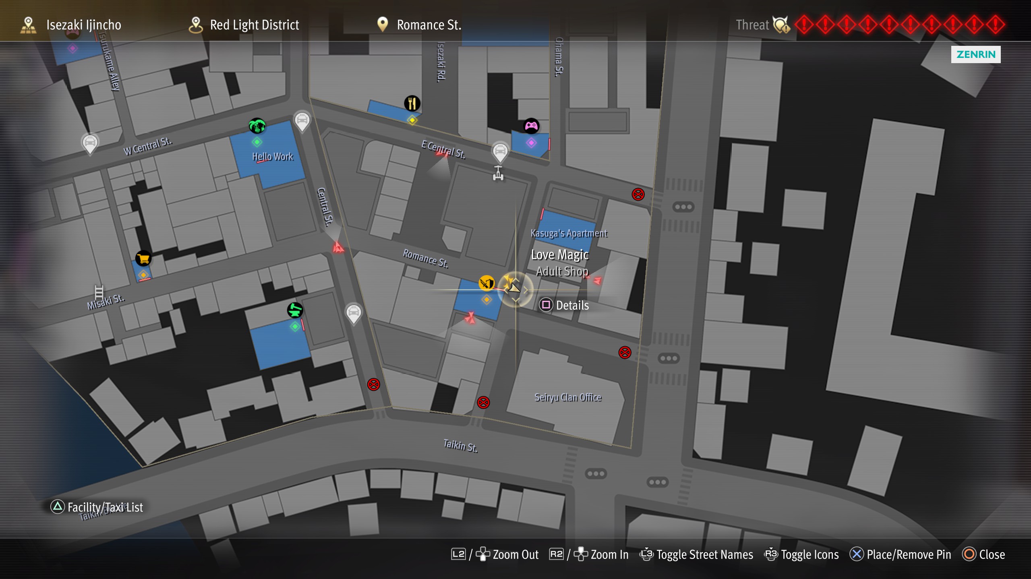Viewport: 1031px width, 579px height.
Task: Select the yellow shopping cart store icon
Action: (143, 259)
